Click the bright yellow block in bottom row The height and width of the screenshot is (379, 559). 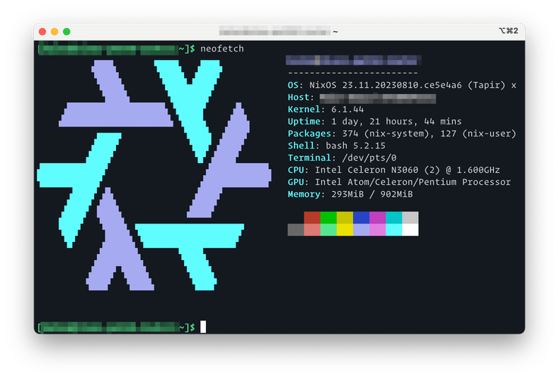[345, 230]
